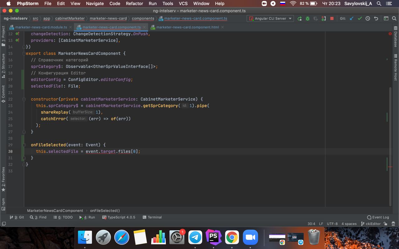
Task: Open the Favorites tool window
Action: point(3,180)
